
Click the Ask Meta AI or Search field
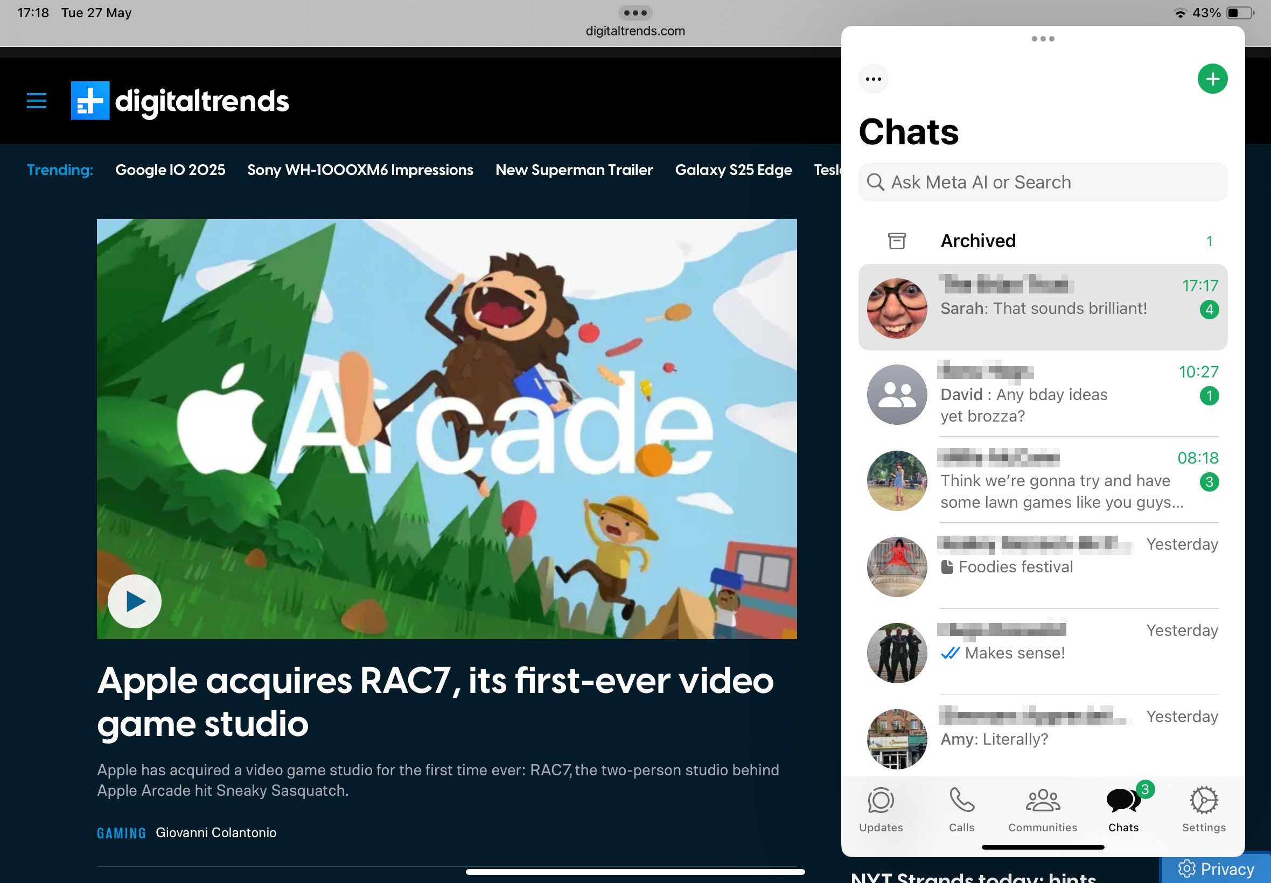tap(1042, 182)
